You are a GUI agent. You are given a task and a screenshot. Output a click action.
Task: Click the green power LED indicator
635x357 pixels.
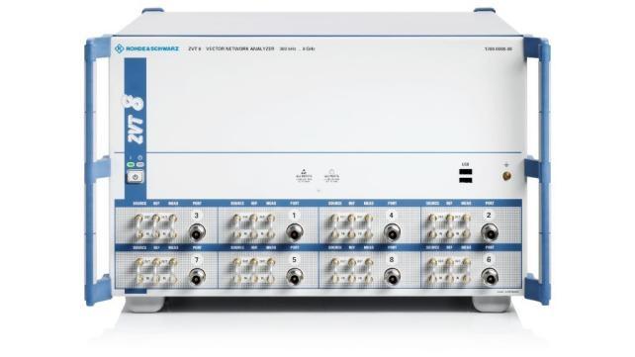[131, 165]
